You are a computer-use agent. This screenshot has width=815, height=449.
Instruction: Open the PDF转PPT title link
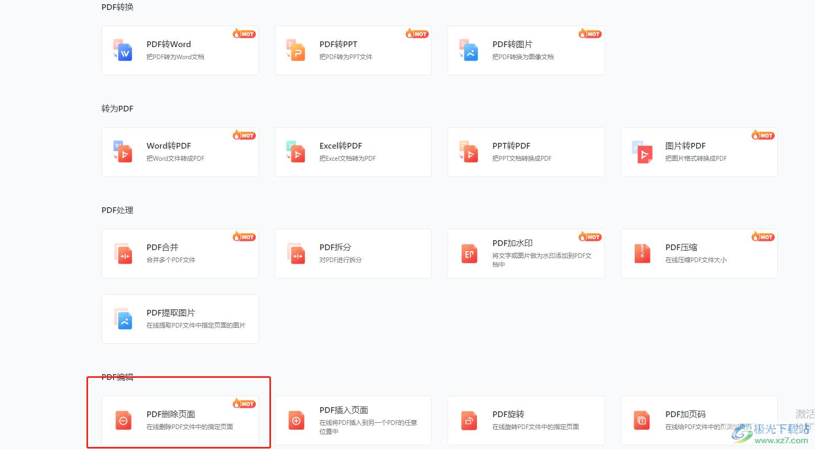pyautogui.click(x=339, y=44)
